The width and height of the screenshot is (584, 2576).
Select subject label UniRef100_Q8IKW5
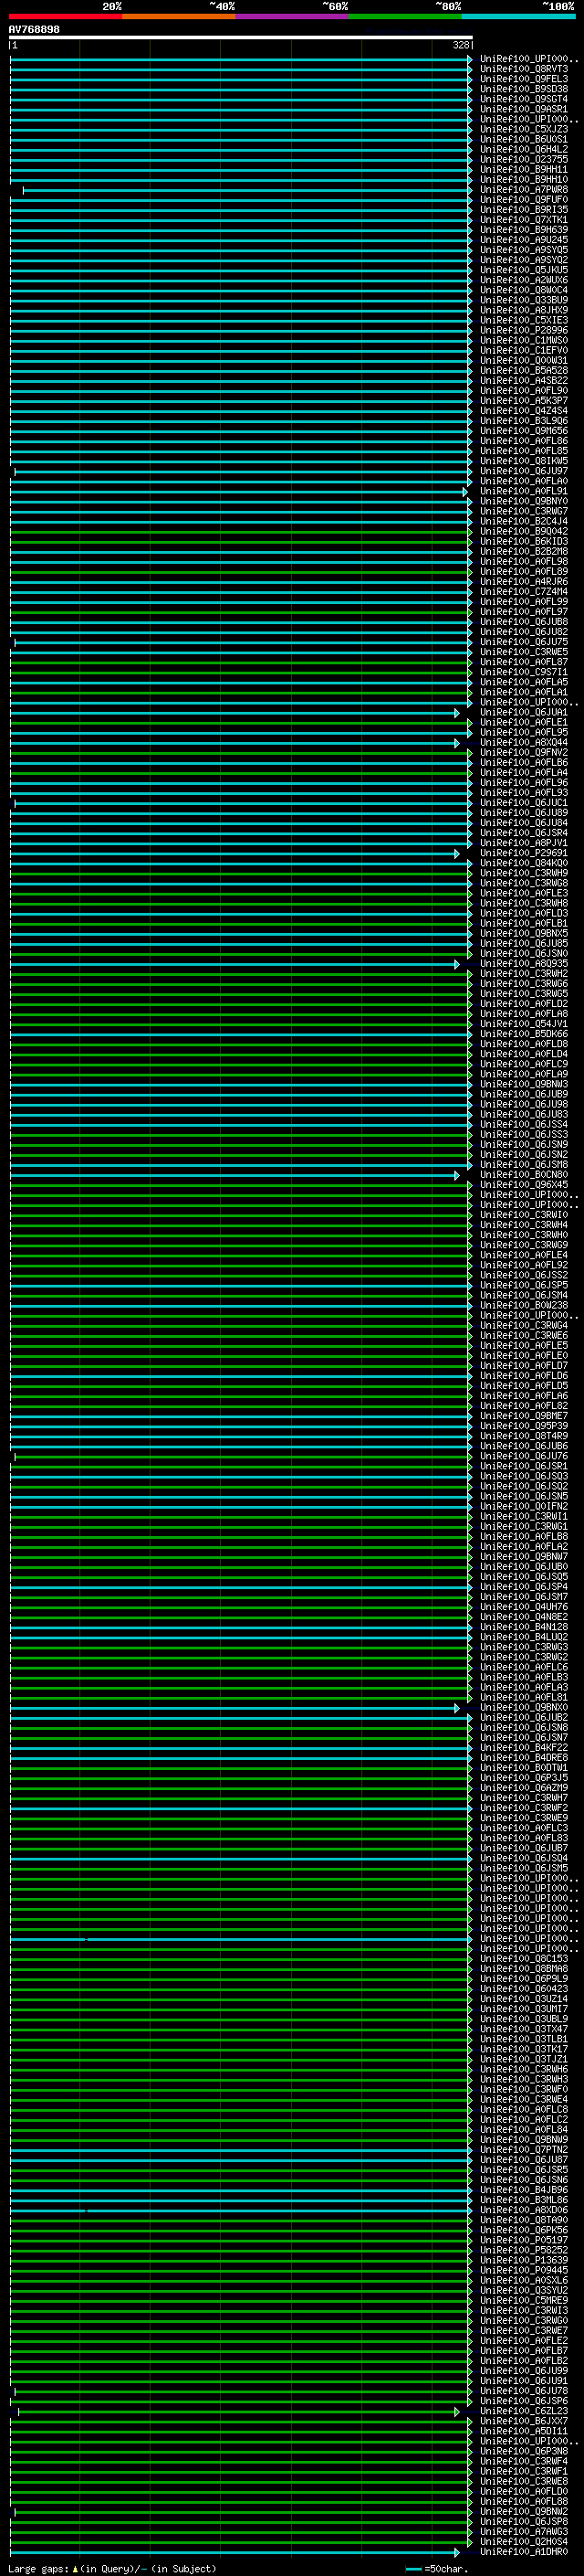[x=524, y=461]
